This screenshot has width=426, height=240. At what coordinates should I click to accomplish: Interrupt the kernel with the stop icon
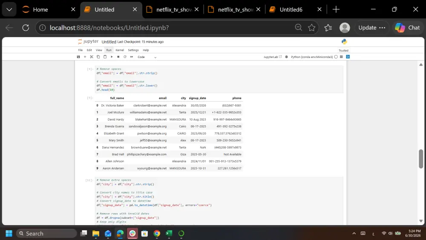118,57
